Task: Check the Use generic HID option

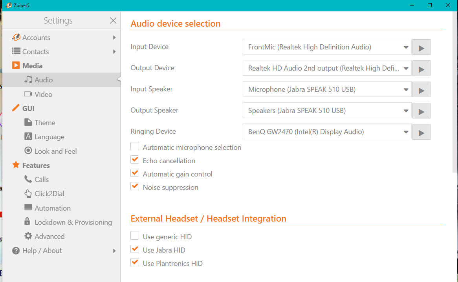Action: point(135,236)
